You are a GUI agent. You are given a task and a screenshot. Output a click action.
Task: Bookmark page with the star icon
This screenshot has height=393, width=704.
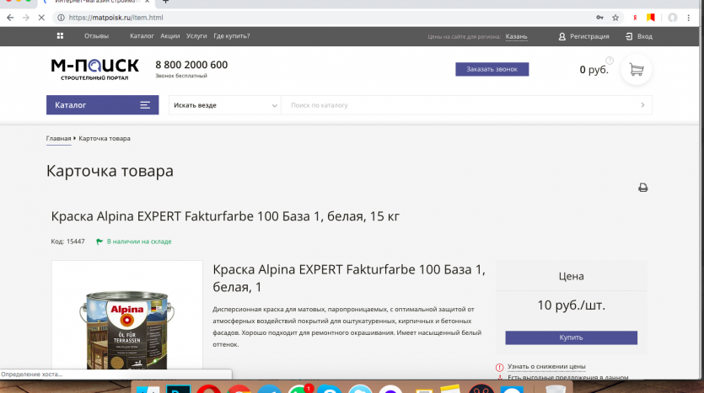tap(615, 17)
